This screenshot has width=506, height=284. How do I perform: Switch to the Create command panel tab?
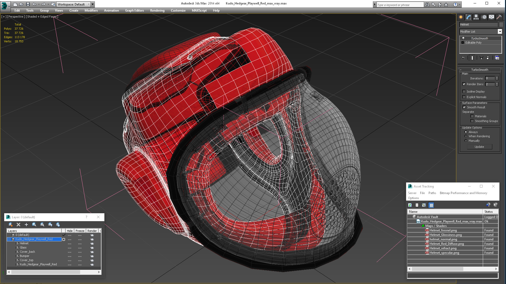461,17
